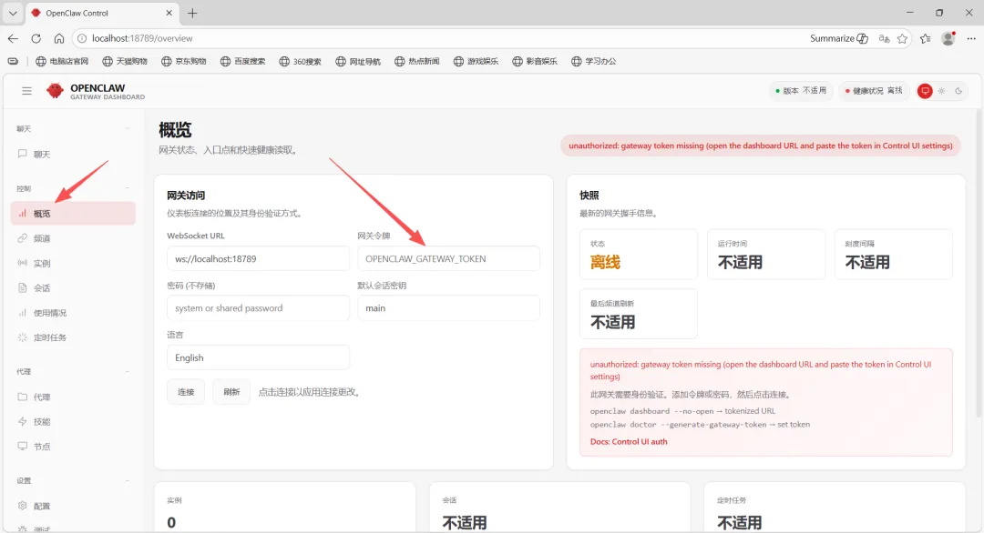
Task: Open the favorites list icon
Action: [925, 38]
